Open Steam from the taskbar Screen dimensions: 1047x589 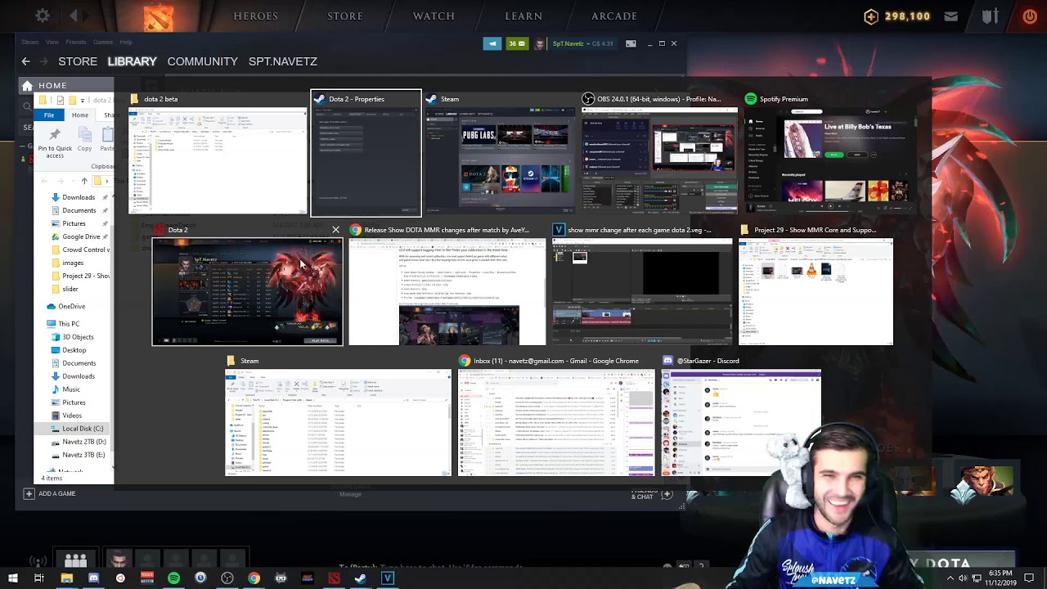[361, 578]
